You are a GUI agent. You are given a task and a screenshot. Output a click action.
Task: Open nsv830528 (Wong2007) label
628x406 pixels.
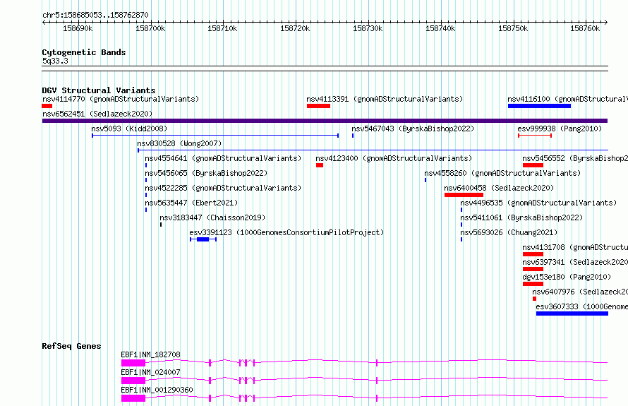point(179,143)
